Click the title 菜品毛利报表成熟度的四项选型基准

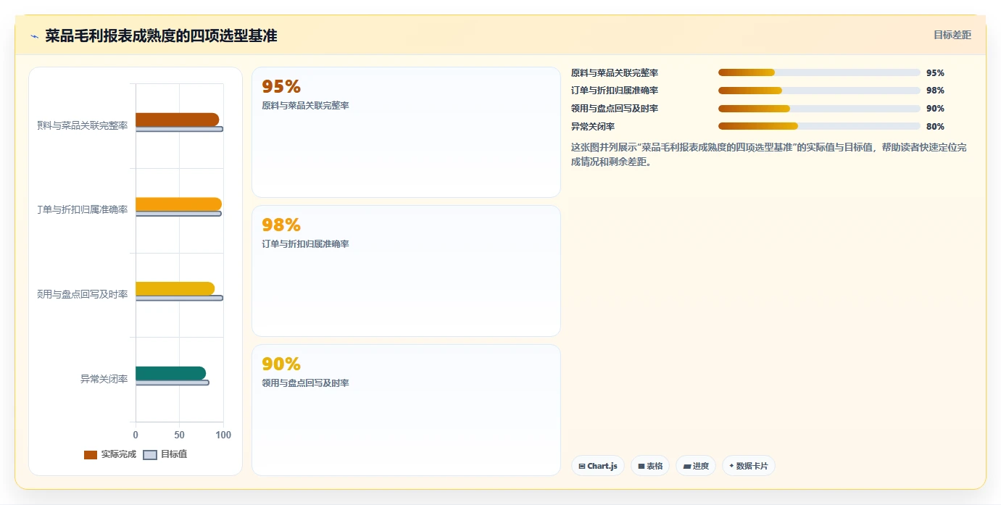[x=161, y=36]
